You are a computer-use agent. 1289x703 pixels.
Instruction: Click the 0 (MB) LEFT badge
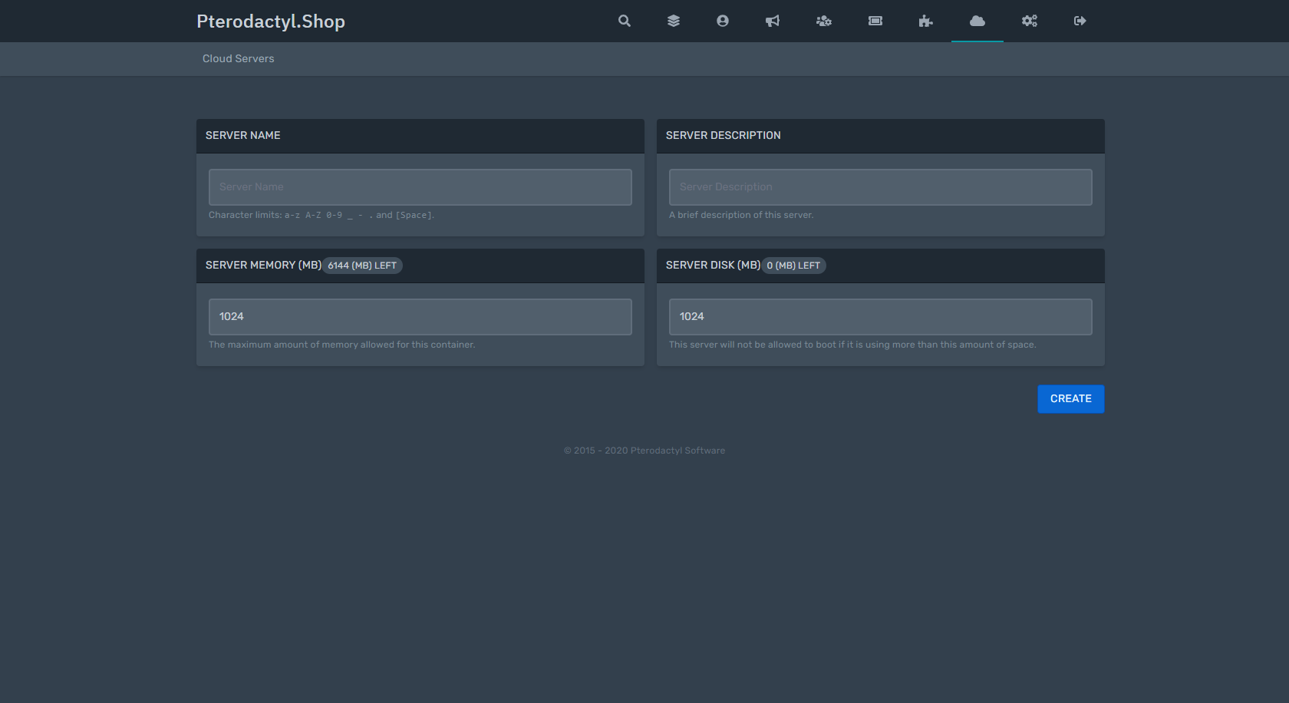point(793,266)
